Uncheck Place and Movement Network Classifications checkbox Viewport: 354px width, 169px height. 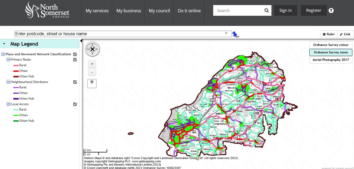pyautogui.click(x=75, y=54)
